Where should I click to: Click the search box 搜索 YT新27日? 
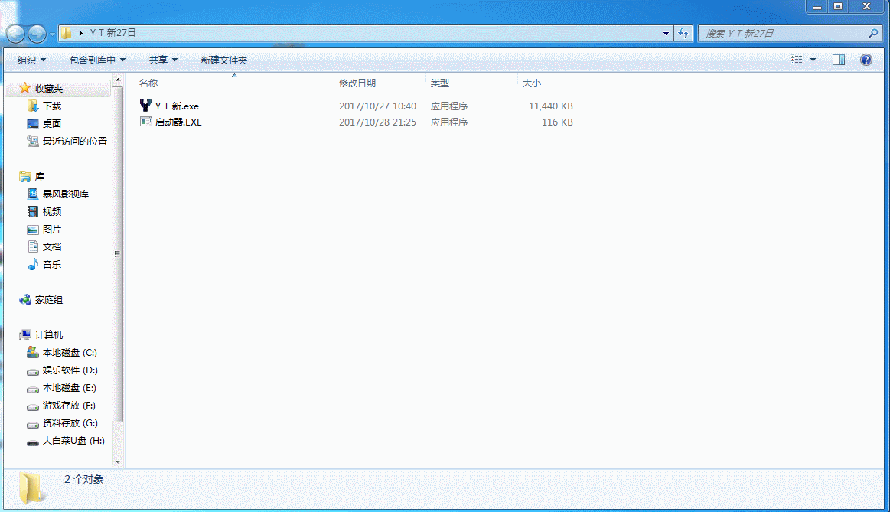[x=784, y=34]
